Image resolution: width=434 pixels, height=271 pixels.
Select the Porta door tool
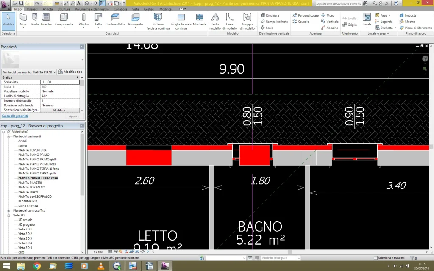tap(35, 19)
